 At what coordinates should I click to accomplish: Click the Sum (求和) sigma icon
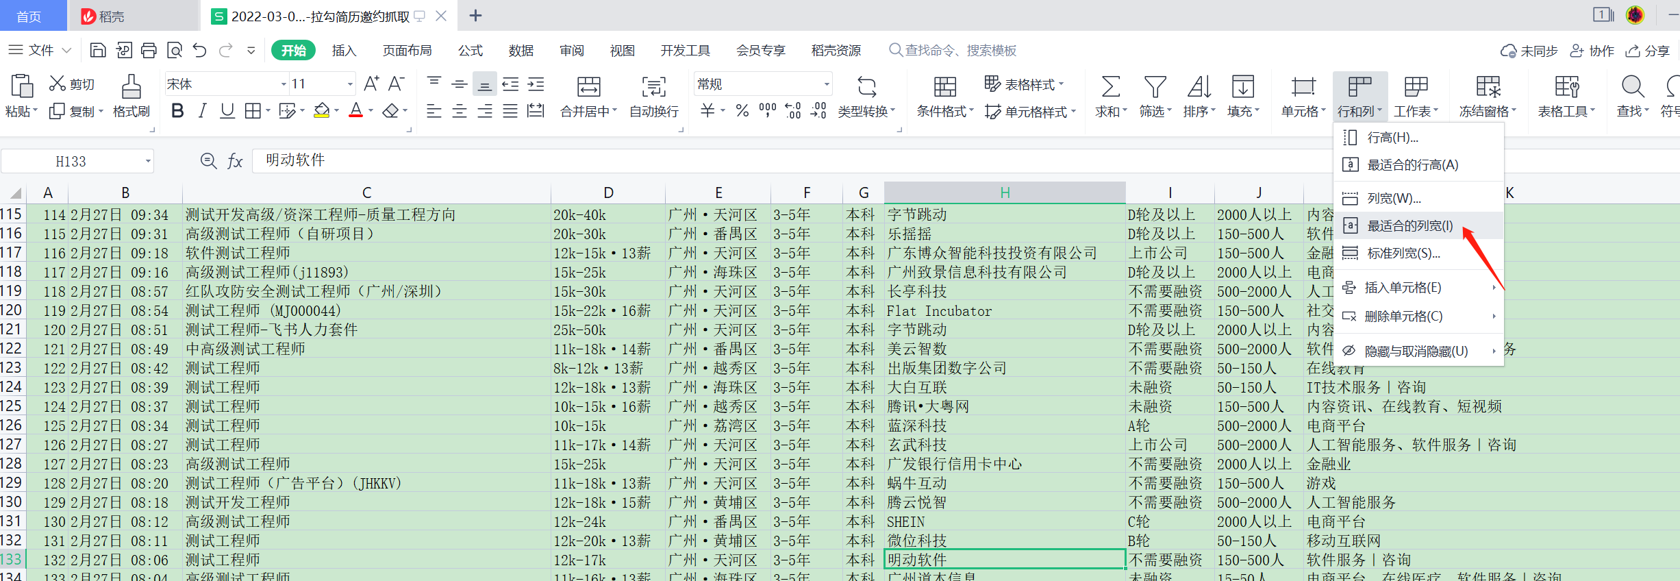tap(1110, 86)
